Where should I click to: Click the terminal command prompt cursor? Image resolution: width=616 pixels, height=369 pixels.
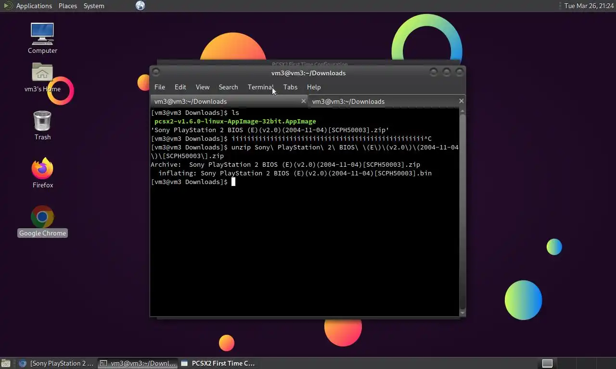coord(233,182)
